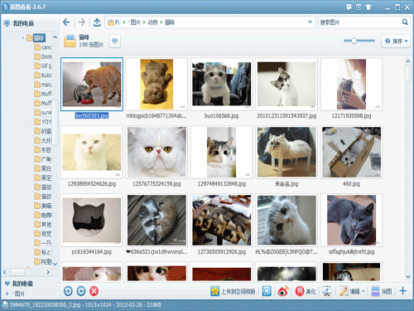Select thumbnail sdfaghjuklkjtrefd.jpg
The width and height of the screenshot is (414, 311).
351,220
